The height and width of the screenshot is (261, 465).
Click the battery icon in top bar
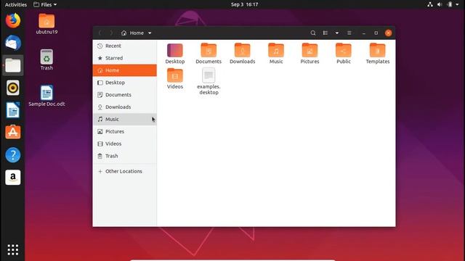(450, 4)
